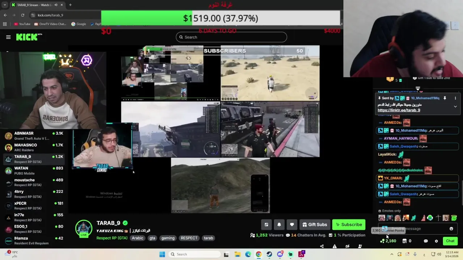Select in77e channel in sidebar
The width and height of the screenshot is (463, 260).
[x=34, y=217]
